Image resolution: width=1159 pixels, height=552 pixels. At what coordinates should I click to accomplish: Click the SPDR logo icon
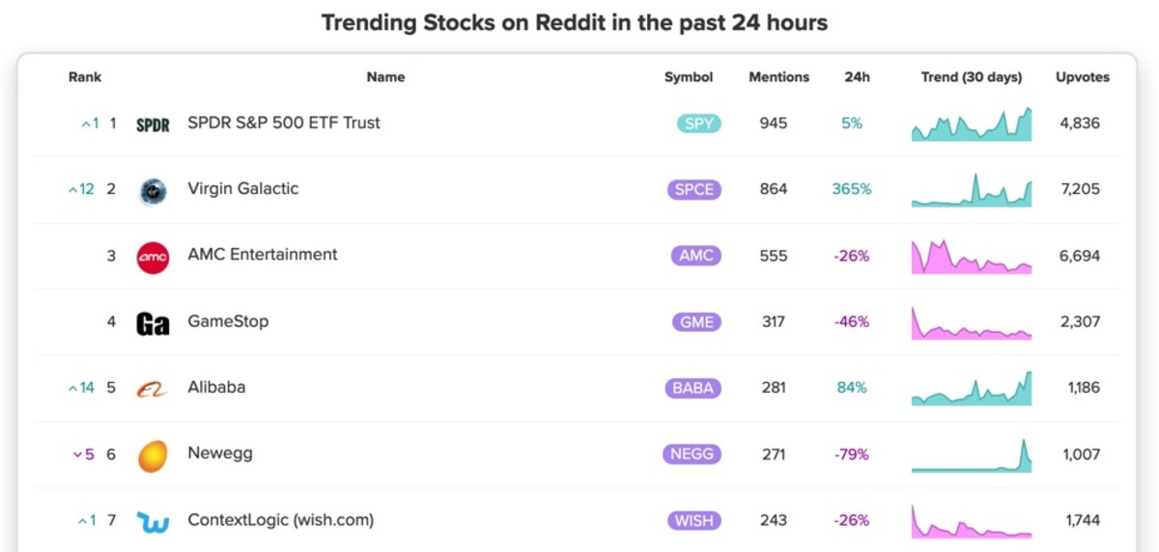[x=153, y=124]
